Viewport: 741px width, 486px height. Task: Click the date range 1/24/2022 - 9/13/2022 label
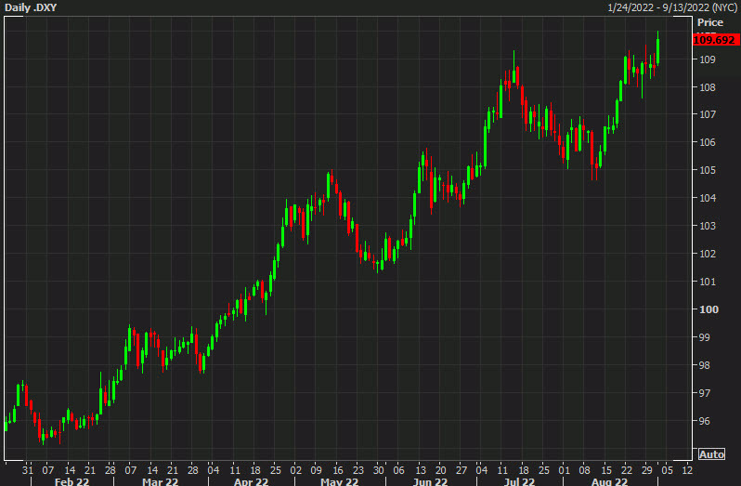[672, 7]
